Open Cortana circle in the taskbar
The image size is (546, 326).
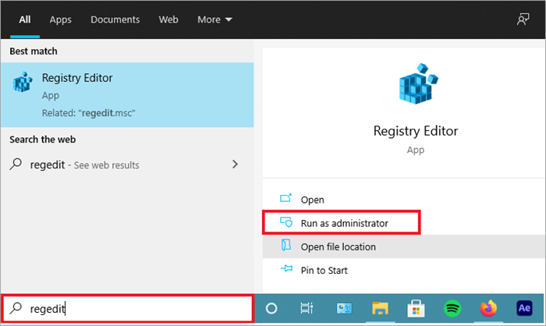tap(271, 308)
